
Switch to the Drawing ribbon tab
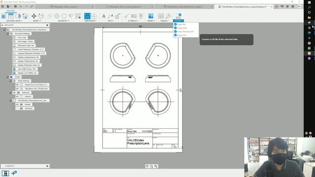click(11, 11)
